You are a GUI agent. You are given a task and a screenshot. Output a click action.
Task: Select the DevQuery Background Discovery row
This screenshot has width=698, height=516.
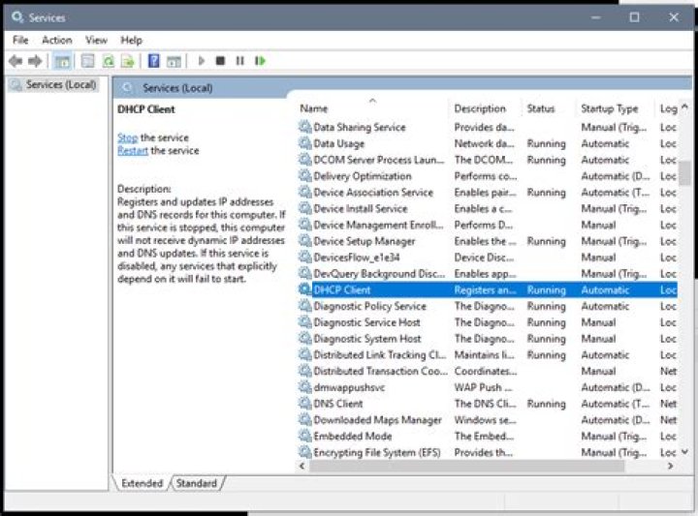click(x=488, y=273)
